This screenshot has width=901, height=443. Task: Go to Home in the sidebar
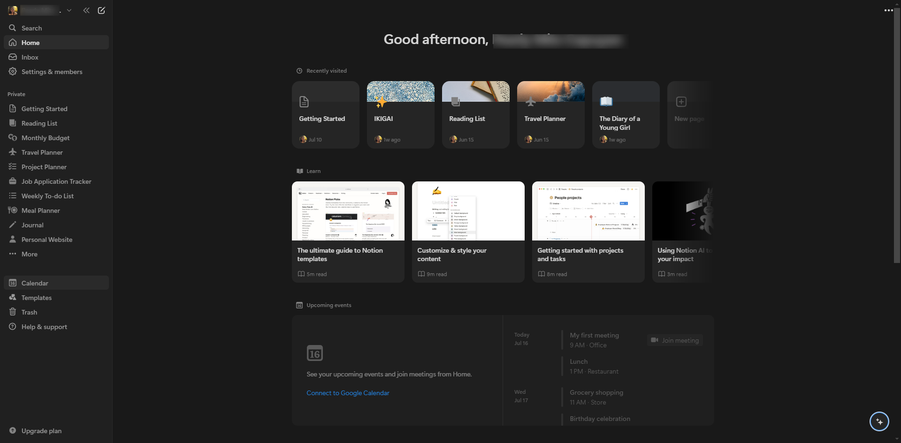coord(56,43)
